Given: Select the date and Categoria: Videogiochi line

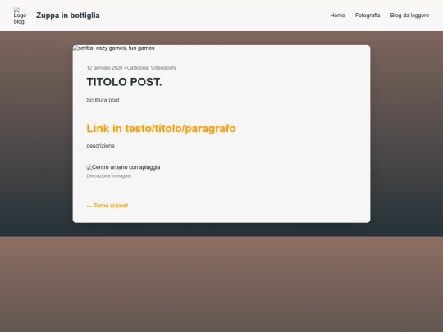Looking at the screenshot, I should (x=131, y=68).
